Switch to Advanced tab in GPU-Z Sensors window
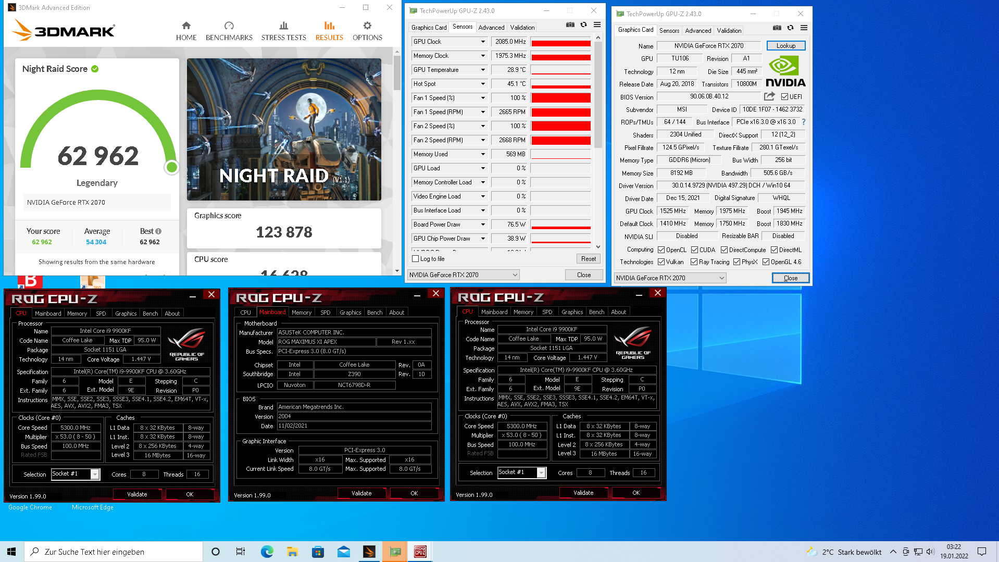This screenshot has height=562, width=999. [491, 28]
